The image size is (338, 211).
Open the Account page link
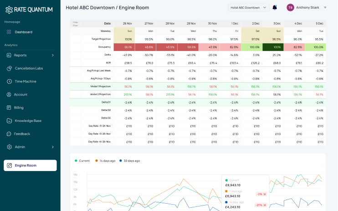click(x=21, y=95)
